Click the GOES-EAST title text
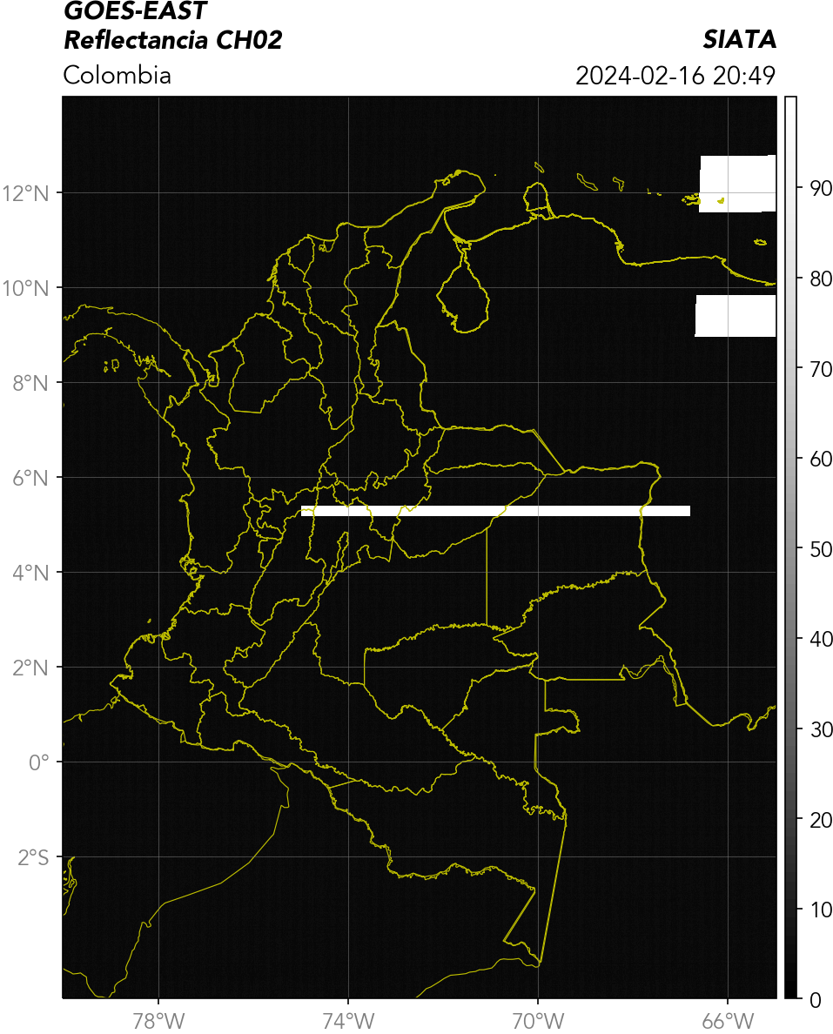 135,10
